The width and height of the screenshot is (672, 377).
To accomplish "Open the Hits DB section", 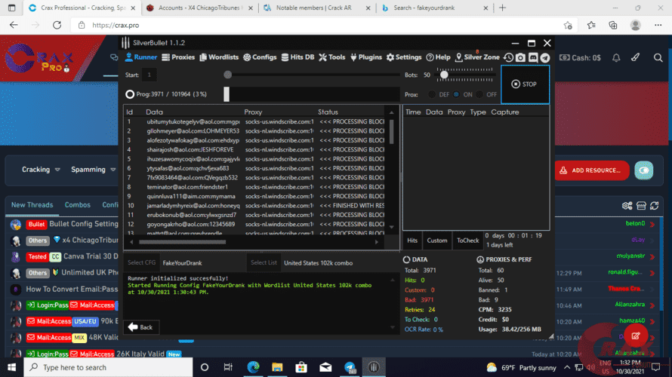I will point(302,57).
